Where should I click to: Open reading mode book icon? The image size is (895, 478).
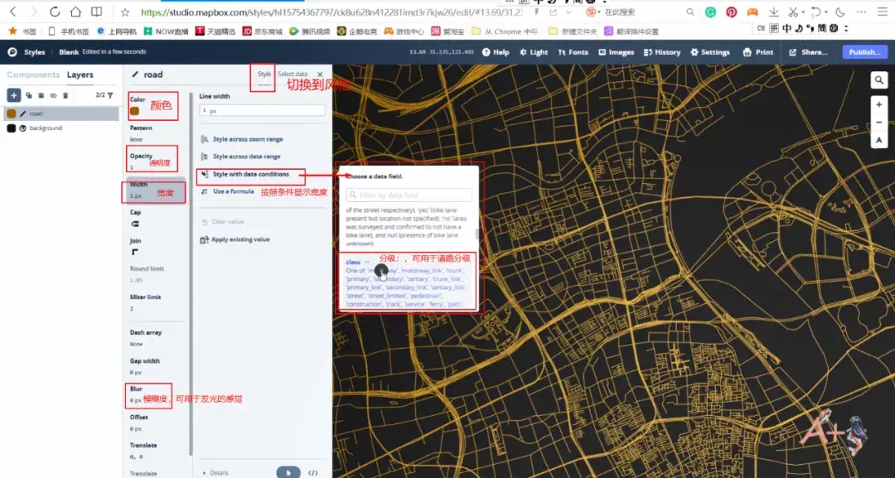tap(97, 12)
